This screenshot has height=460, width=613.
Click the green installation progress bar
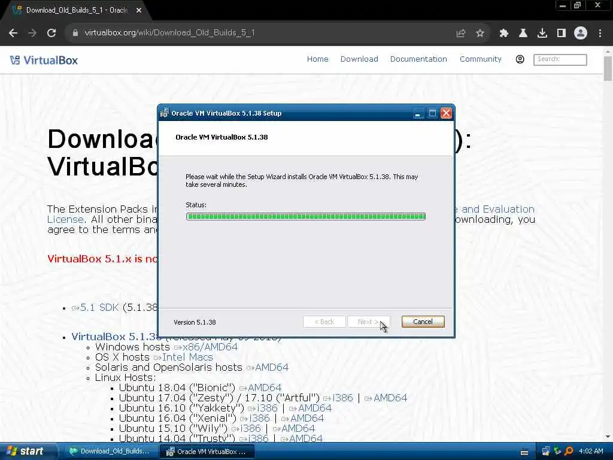pyautogui.click(x=306, y=216)
